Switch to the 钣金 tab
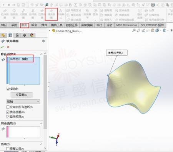173x152 pixels. (x=34, y=25)
